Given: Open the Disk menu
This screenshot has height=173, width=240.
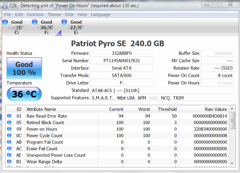Looking at the screenshot, I should [69, 15].
